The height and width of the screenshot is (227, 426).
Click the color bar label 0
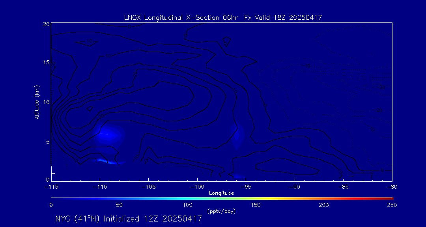pyautogui.click(x=51, y=205)
